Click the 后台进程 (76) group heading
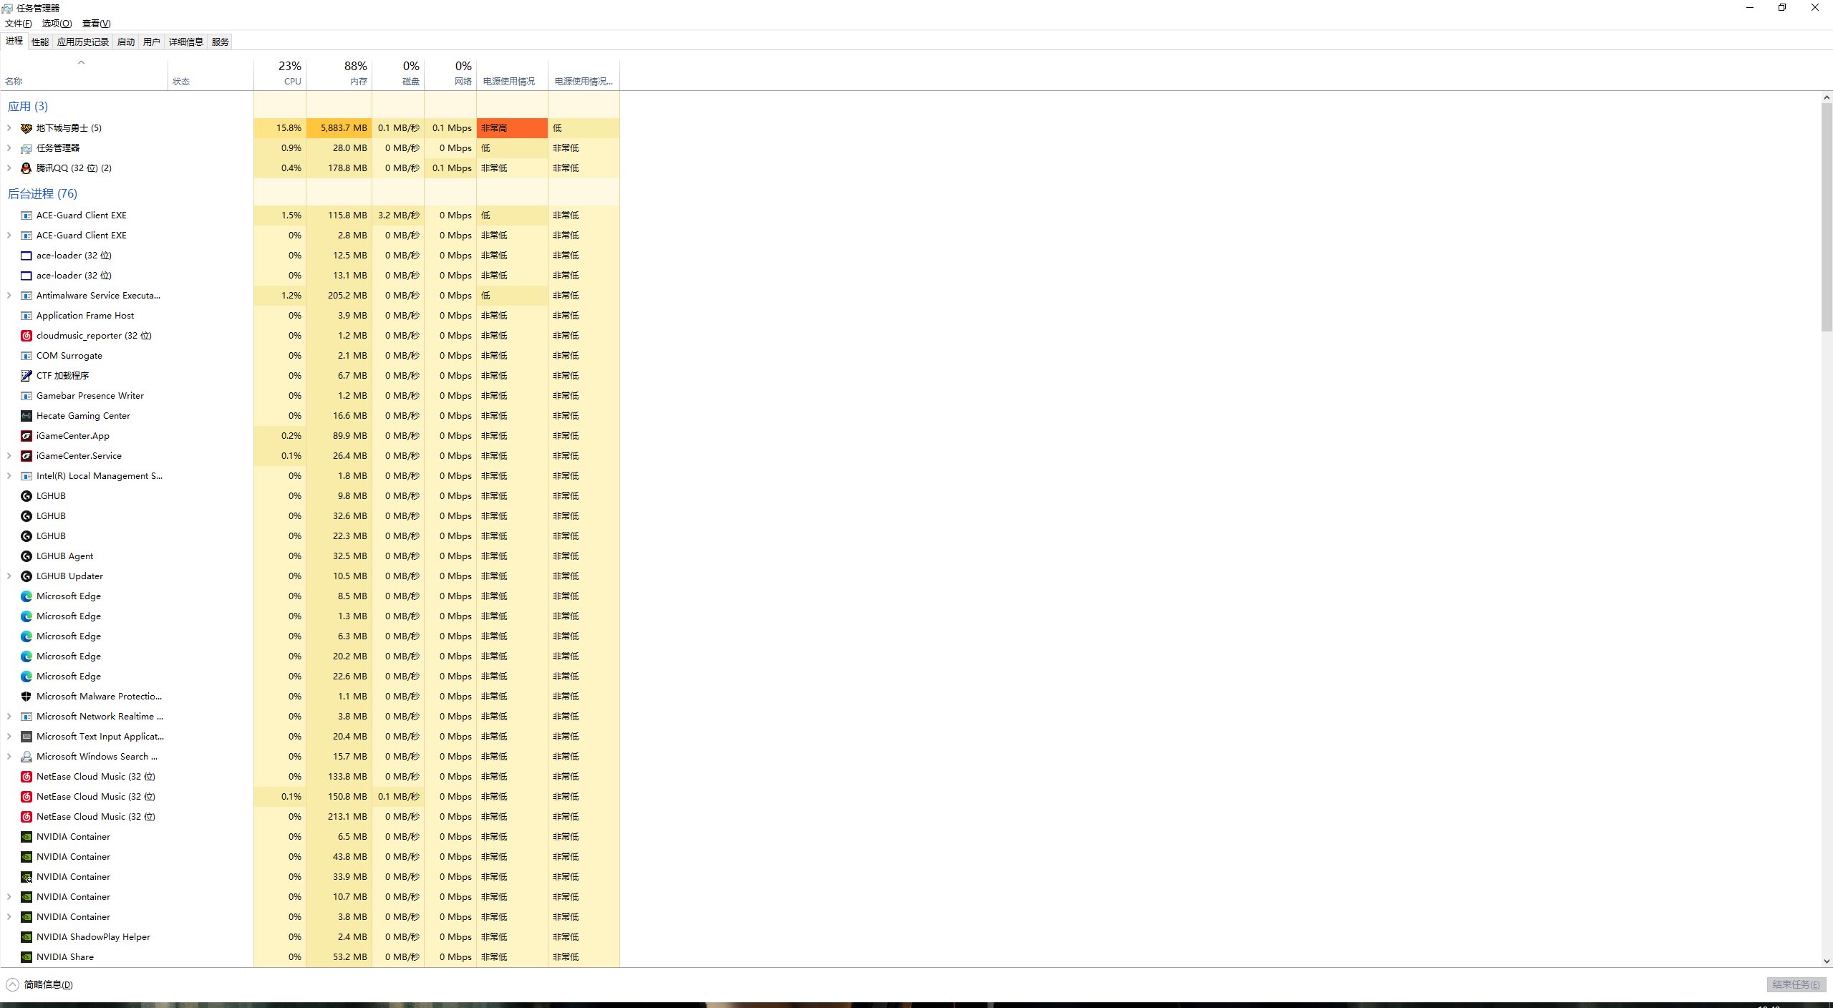Image resolution: width=1833 pixels, height=1008 pixels. (42, 194)
